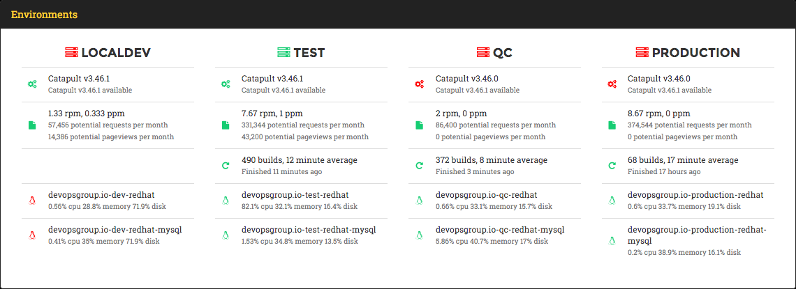This screenshot has width=796, height=289.
Task: Click the red server icon beside PRODUCTION
Action: tap(642, 53)
